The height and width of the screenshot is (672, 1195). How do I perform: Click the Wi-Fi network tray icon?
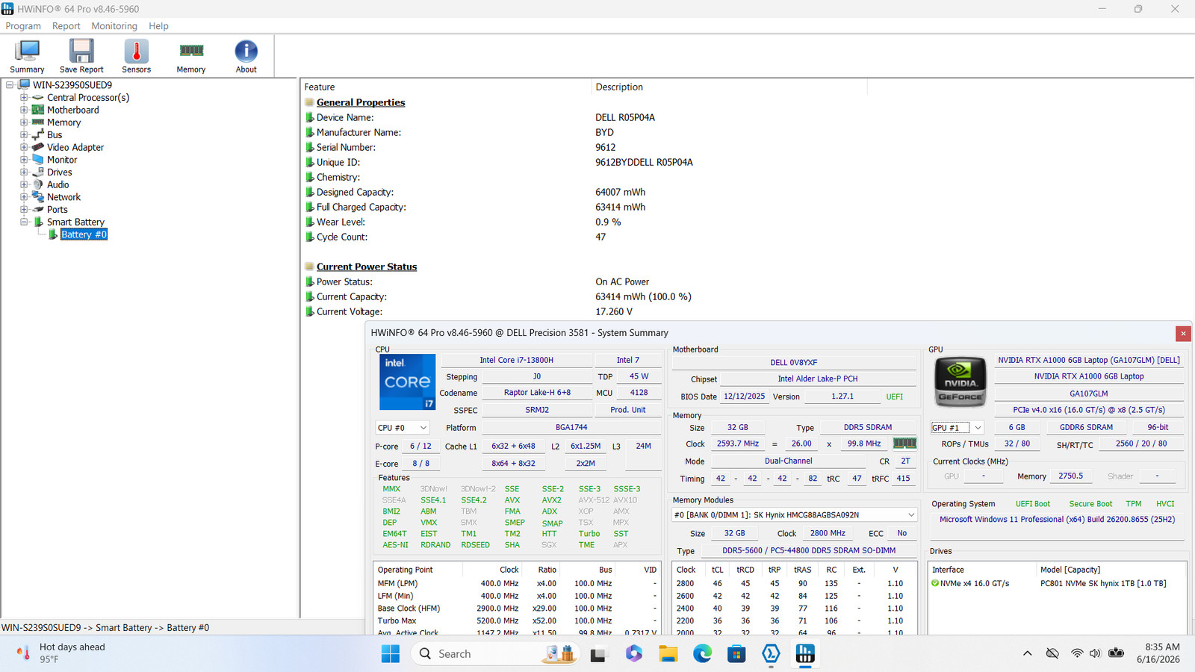click(x=1076, y=654)
